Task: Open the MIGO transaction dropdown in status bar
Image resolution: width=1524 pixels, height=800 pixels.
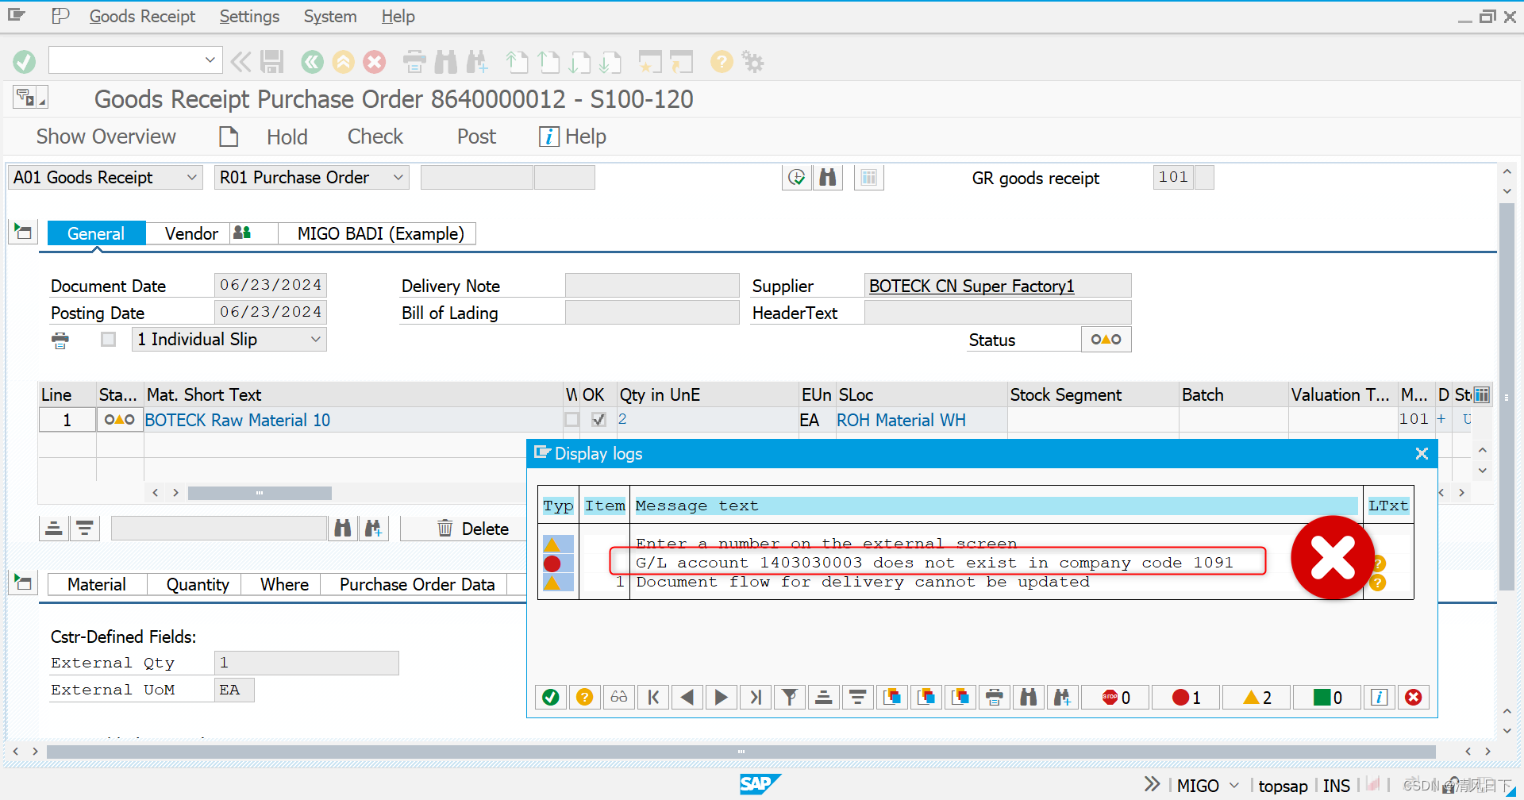Action: click(x=1233, y=786)
